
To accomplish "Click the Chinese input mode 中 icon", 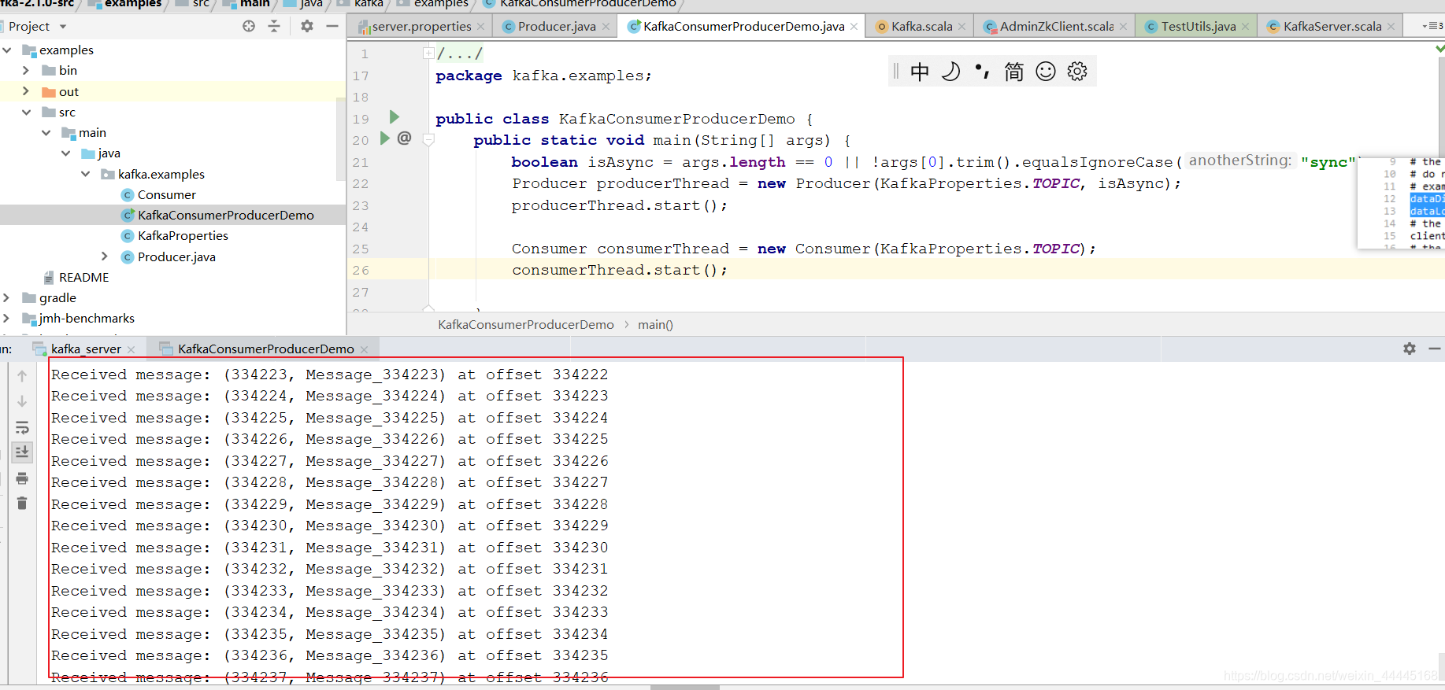I will [920, 72].
